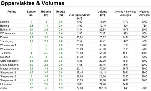Click Master bedroom lengte value 5,3
Viewport: 151px width, 91px height.
(31, 69)
